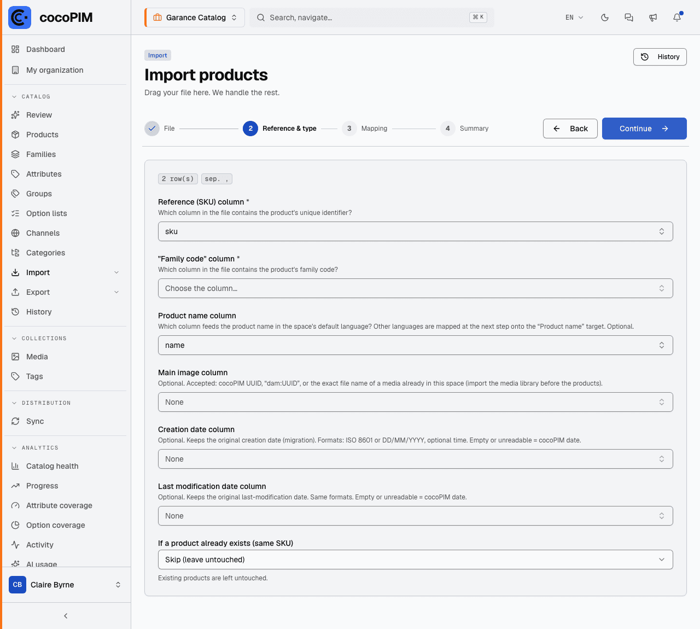Open import History button

click(660, 57)
